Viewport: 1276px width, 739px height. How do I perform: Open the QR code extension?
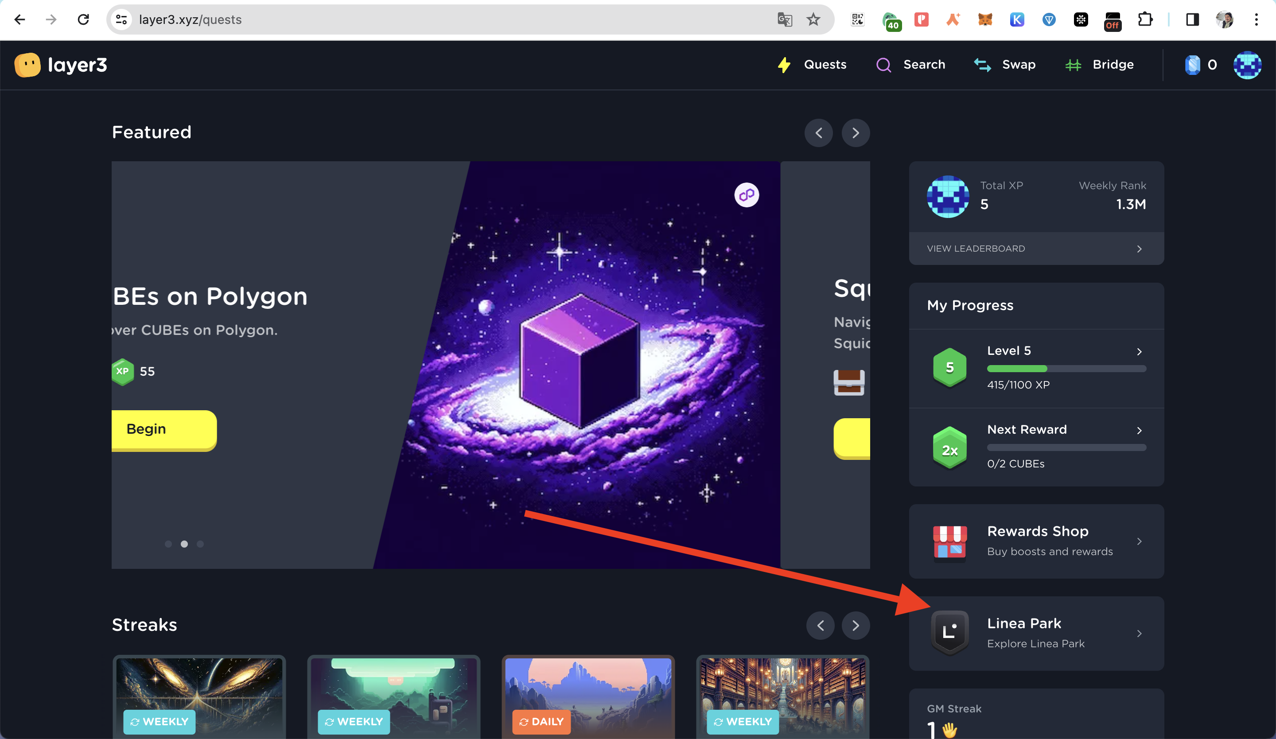[857, 20]
